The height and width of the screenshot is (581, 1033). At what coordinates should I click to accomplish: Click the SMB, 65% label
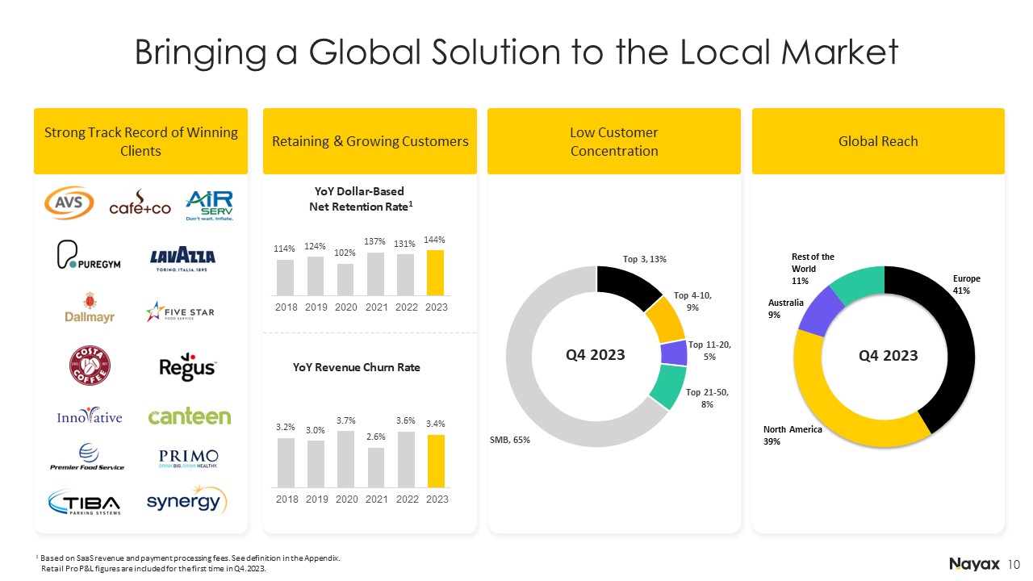click(510, 441)
